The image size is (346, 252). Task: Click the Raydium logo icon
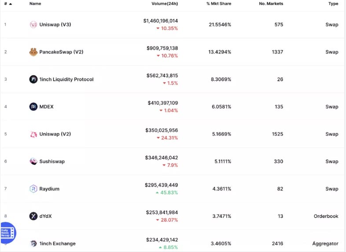pos(33,189)
